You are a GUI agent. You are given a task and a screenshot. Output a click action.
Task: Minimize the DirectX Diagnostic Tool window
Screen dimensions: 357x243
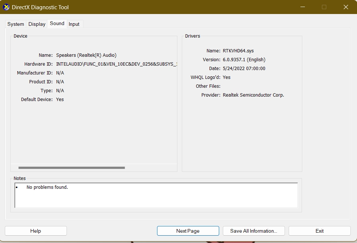(303, 7)
